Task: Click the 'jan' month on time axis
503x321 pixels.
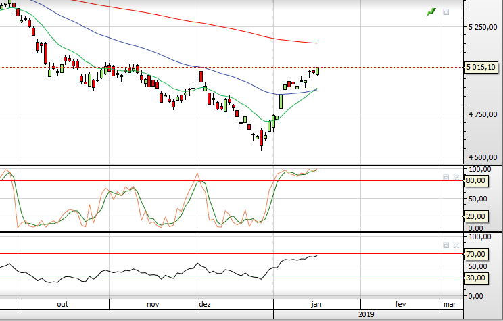Action: (x=316, y=304)
